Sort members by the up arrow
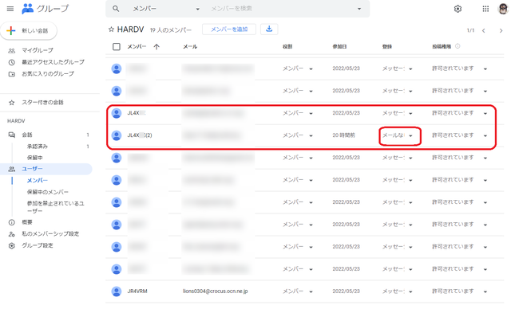 [x=156, y=47]
